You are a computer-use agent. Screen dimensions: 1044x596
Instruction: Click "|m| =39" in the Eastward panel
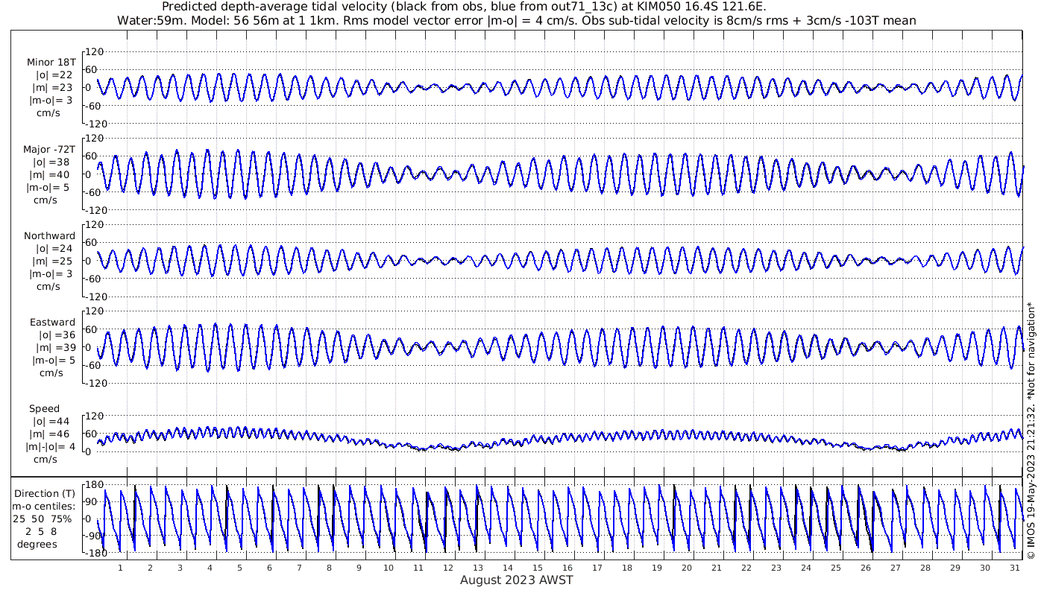tap(56, 348)
